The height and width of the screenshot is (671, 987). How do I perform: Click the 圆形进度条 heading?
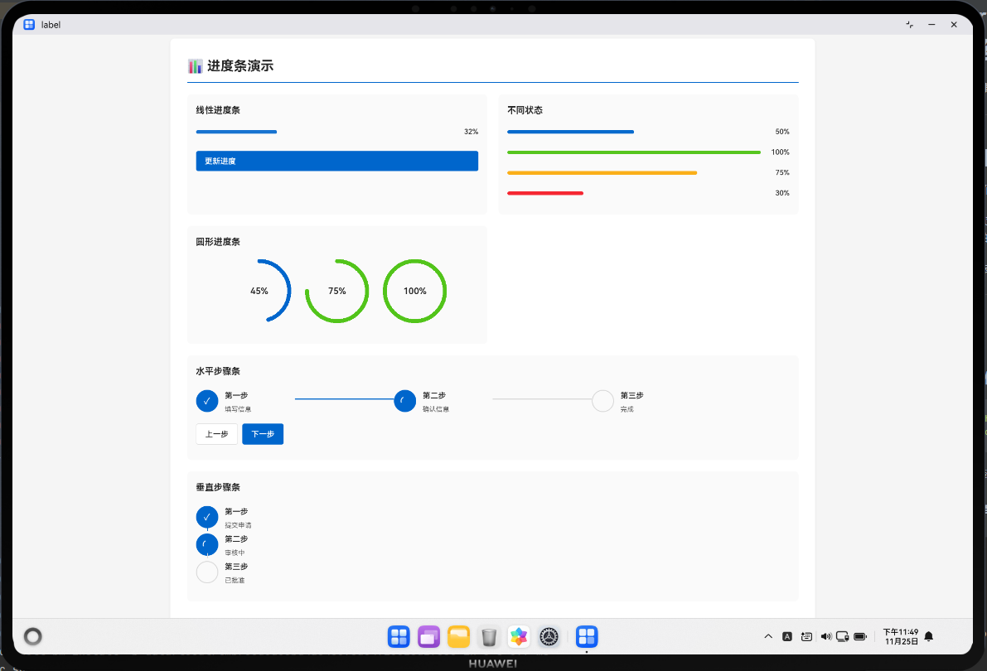tap(218, 242)
